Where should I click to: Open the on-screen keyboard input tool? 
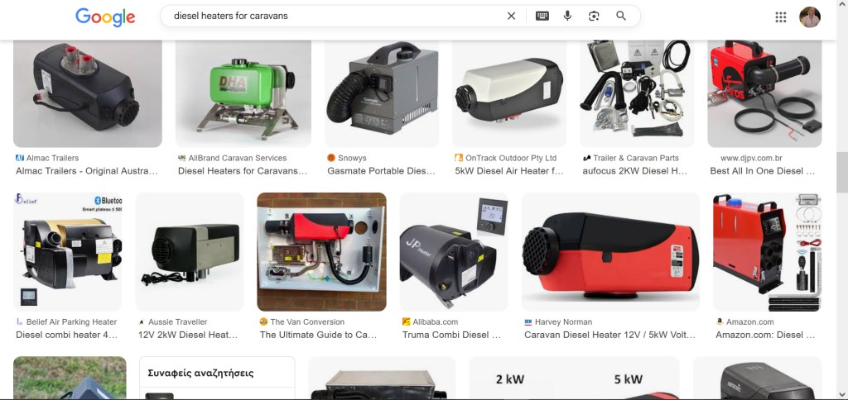pos(542,16)
